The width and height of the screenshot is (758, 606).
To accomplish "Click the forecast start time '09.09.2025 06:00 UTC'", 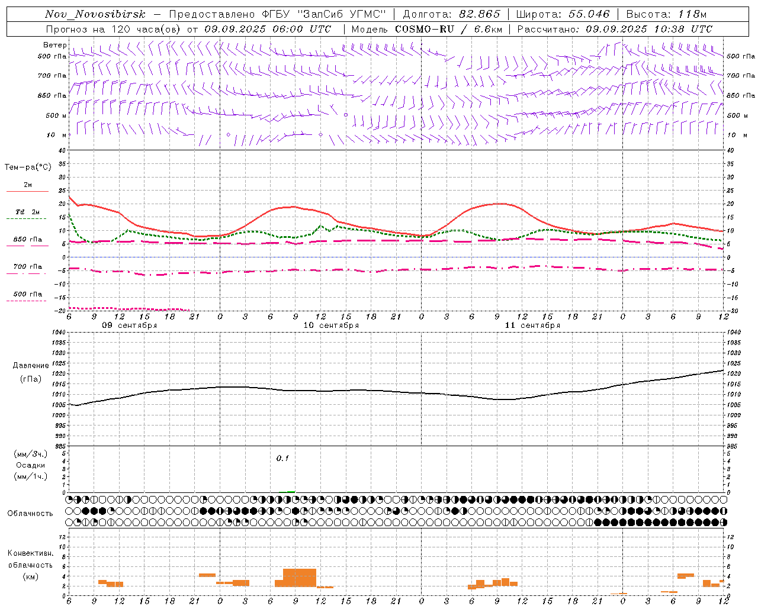I will click(268, 29).
